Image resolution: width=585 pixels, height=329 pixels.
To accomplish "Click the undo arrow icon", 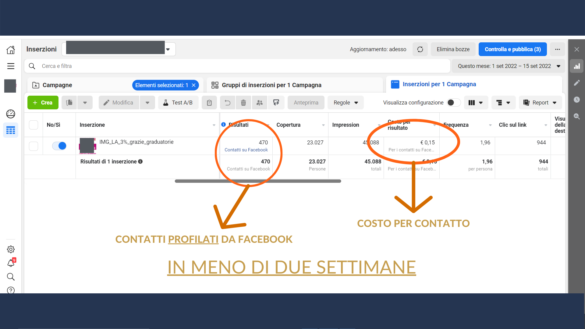I will [228, 103].
